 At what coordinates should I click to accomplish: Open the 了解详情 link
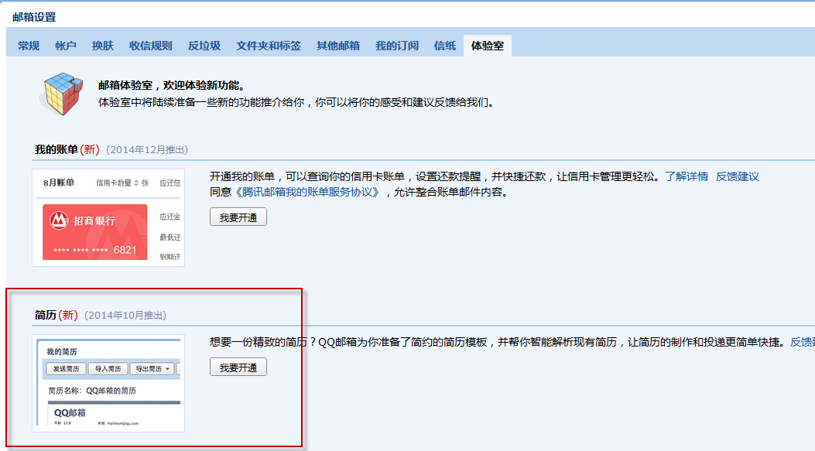pos(686,176)
